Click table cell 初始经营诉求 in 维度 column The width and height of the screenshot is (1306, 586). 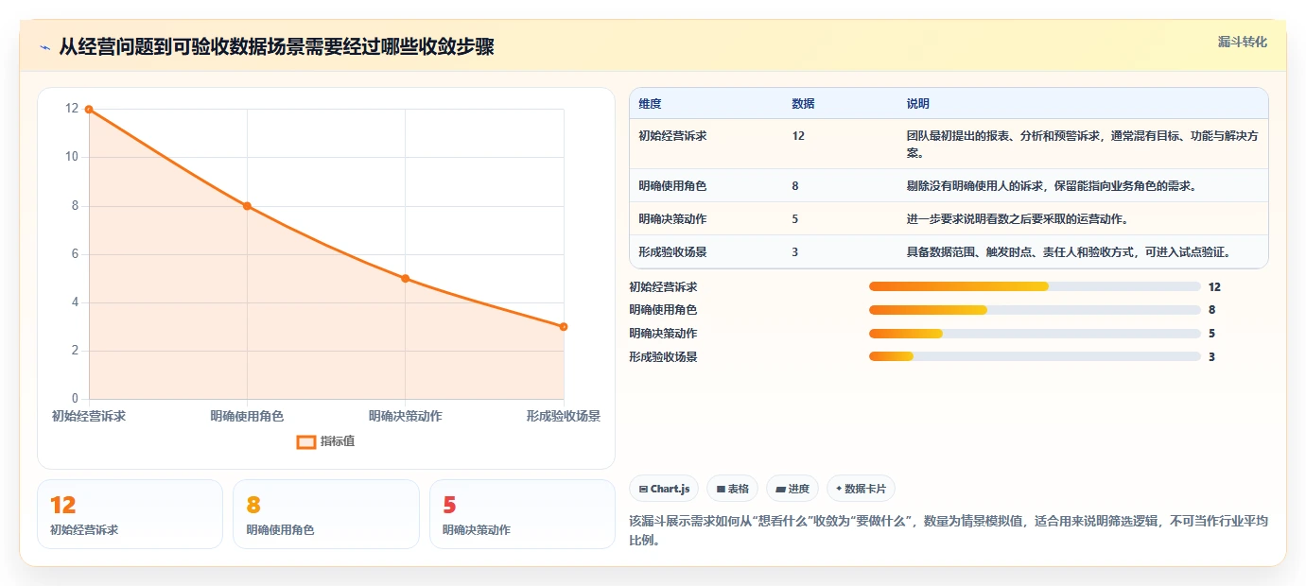point(672,136)
